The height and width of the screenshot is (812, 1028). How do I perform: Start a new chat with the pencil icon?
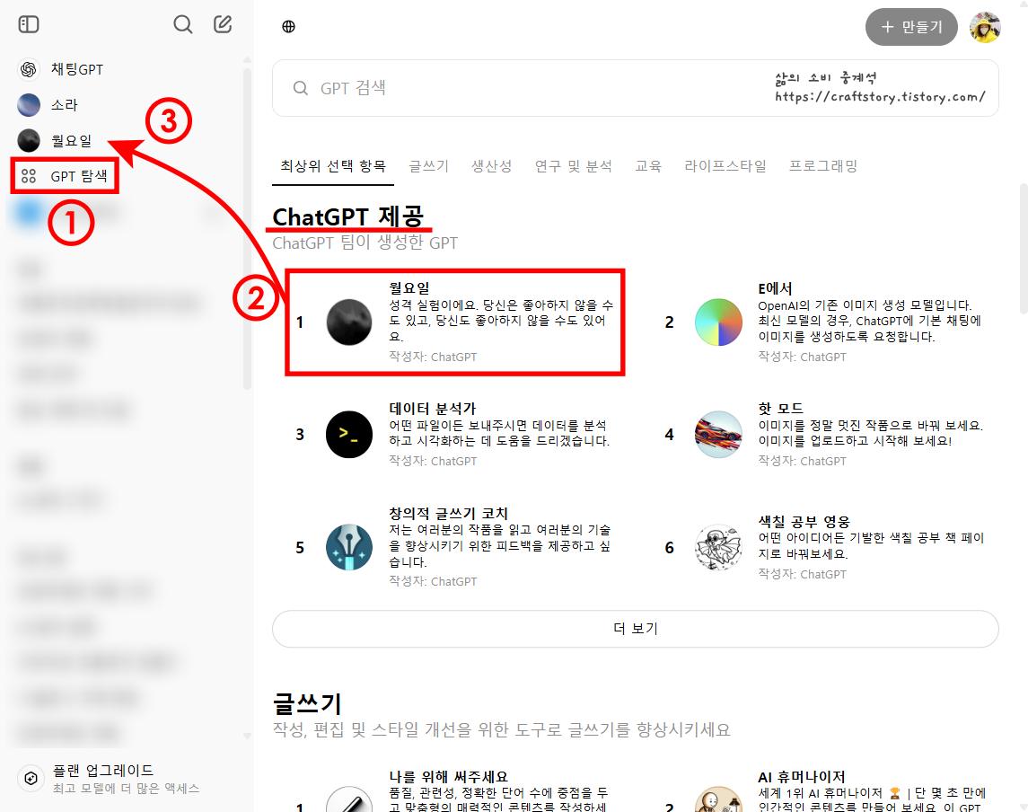(x=223, y=25)
